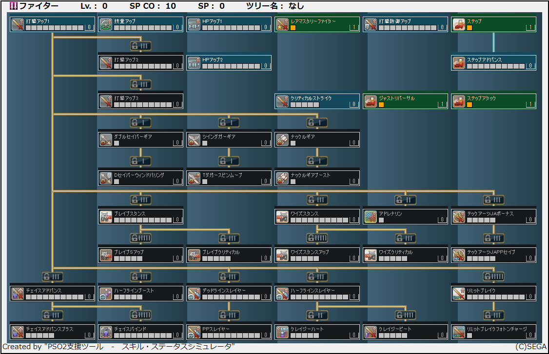Screen dimensions: 549x354
Task: Select the Tダガースピンムーブ skill icon
Action: point(194,178)
